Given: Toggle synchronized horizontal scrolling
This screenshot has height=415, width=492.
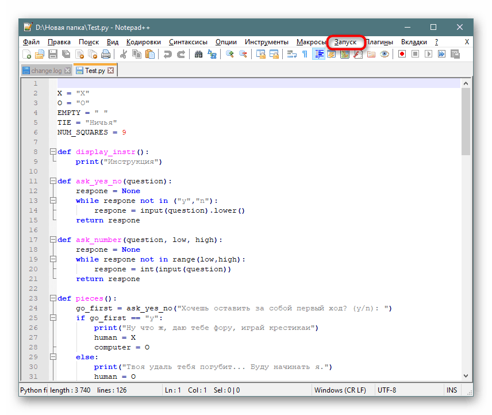Looking at the screenshot, I should 274,54.
